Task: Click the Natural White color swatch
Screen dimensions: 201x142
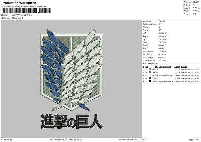Action: click(150, 75)
